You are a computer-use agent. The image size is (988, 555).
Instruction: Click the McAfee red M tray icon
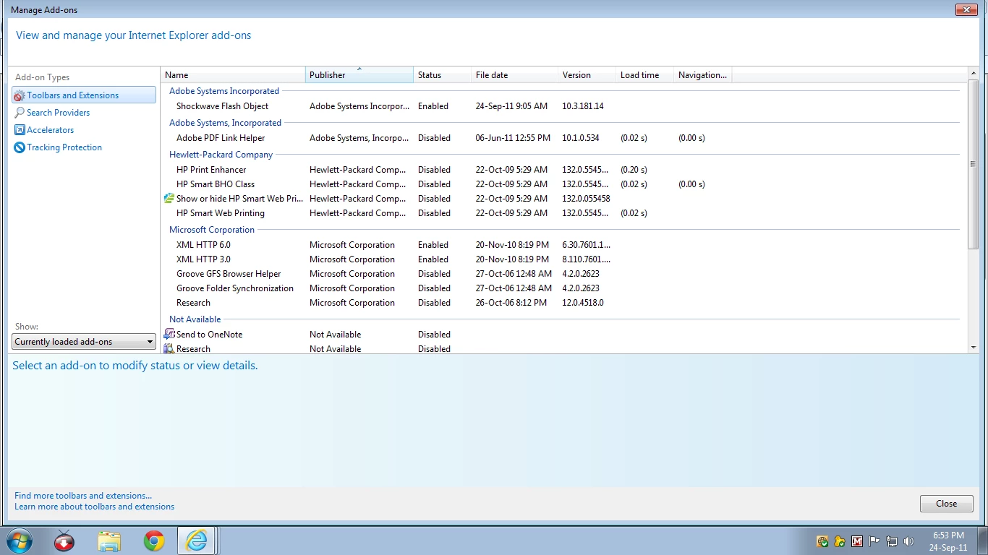tap(857, 541)
